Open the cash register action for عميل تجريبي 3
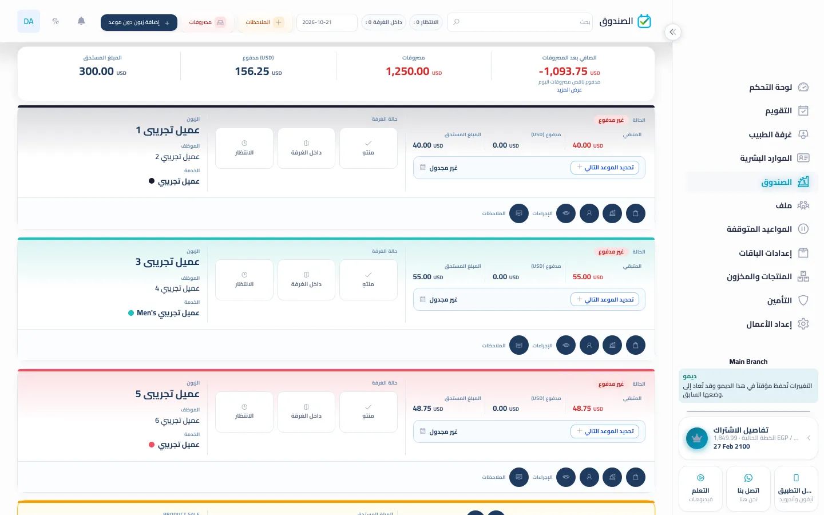Screen dimensions: 824x515 pos(612,345)
